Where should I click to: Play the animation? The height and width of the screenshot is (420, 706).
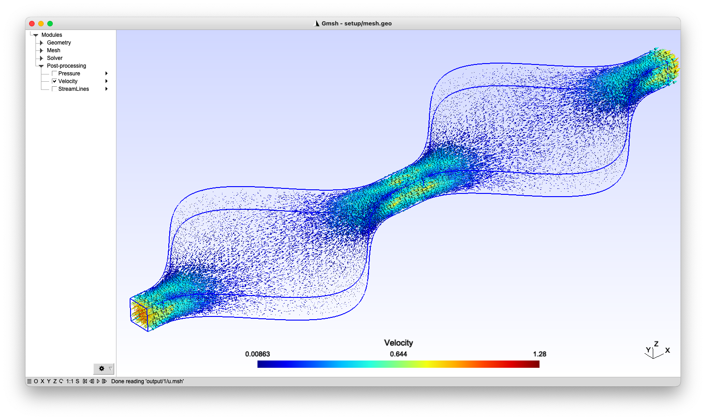click(x=98, y=381)
